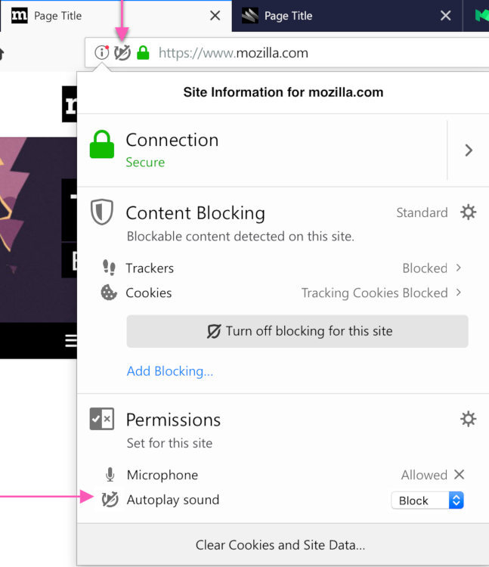Open Content Blocking settings gear
Viewport: 489px width, 567px height.
coord(469,212)
